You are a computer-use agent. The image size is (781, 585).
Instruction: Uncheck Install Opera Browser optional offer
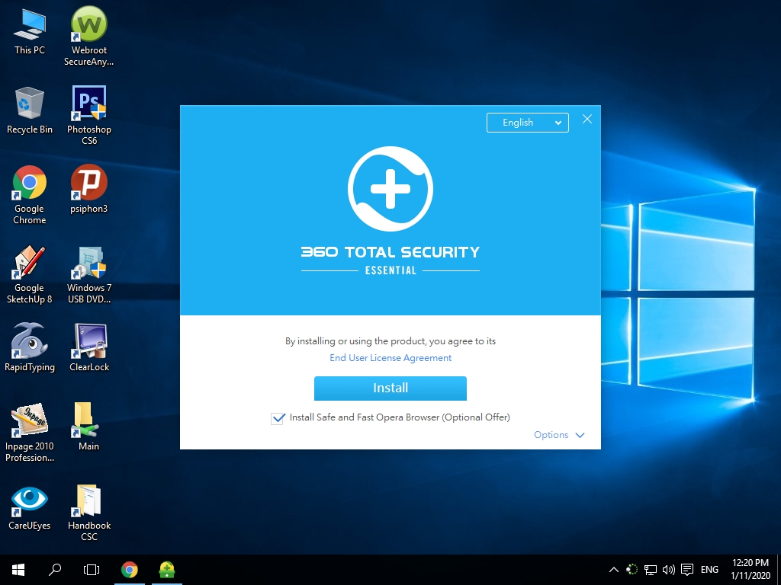pyautogui.click(x=278, y=418)
